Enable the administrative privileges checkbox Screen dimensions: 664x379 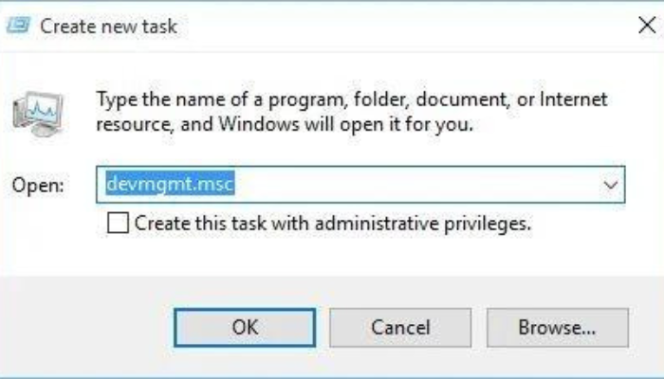[117, 225]
